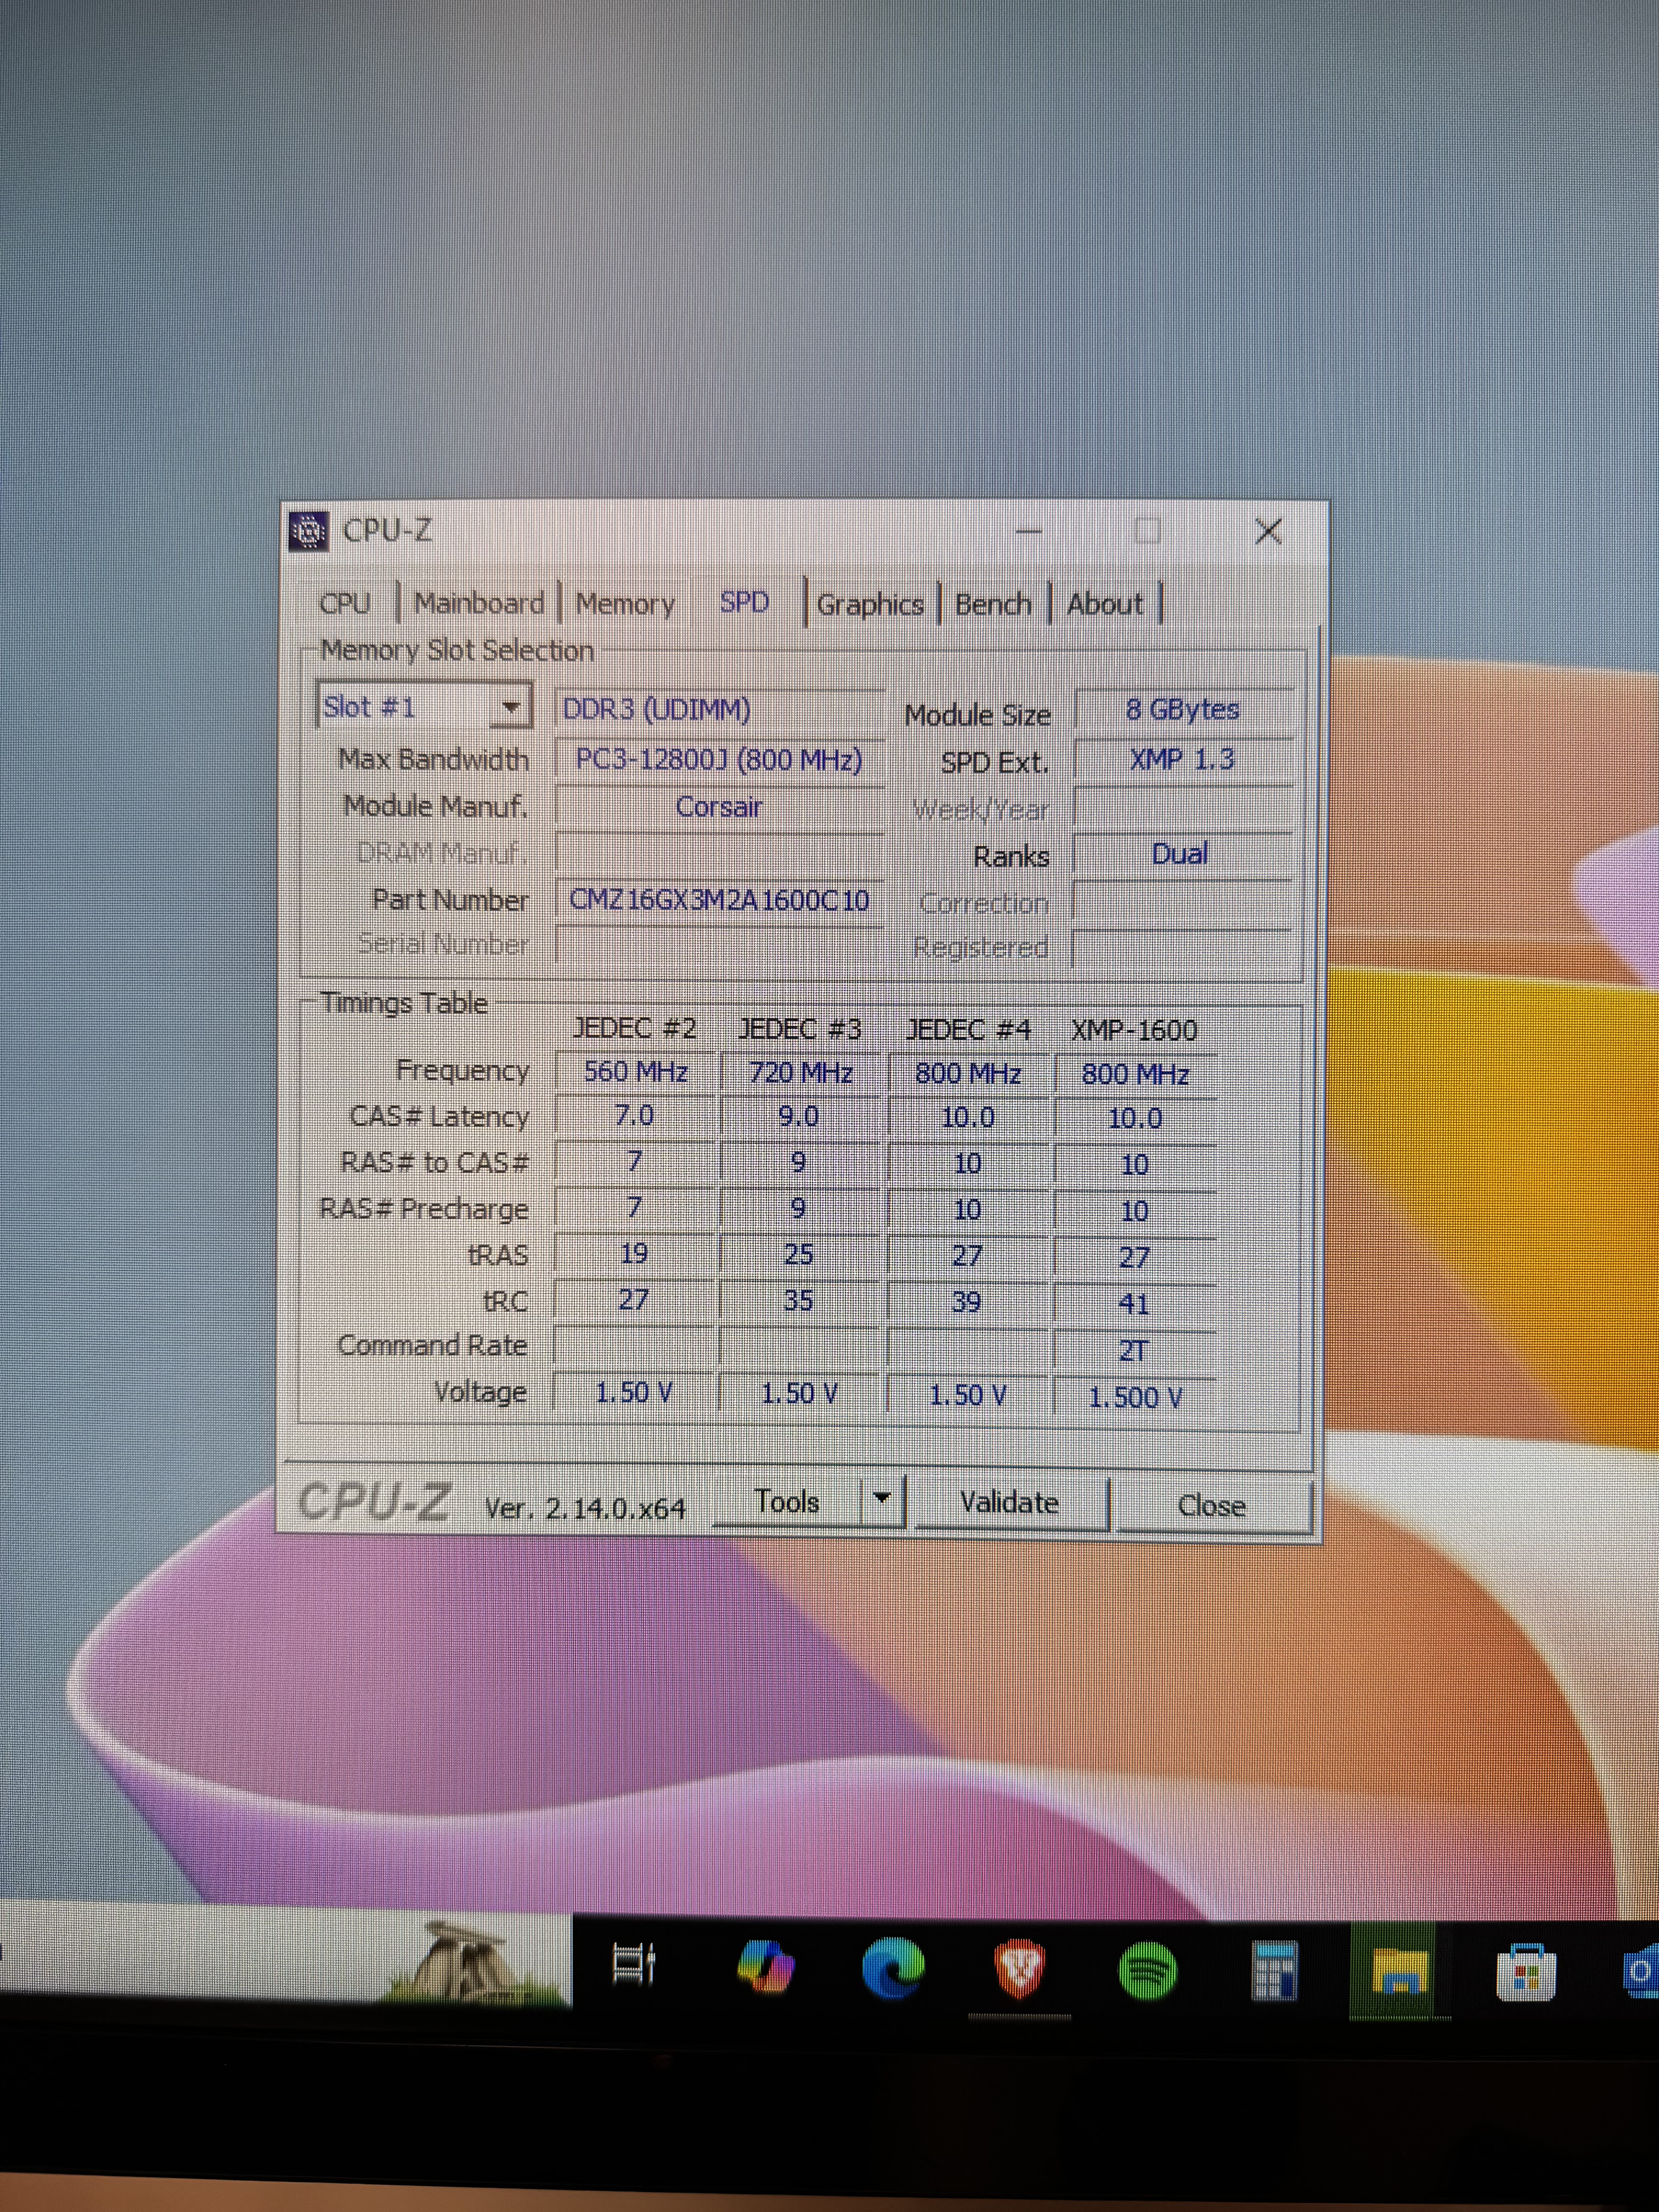
Task: Click the XMP-1600 column header
Action: pos(1134,1031)
